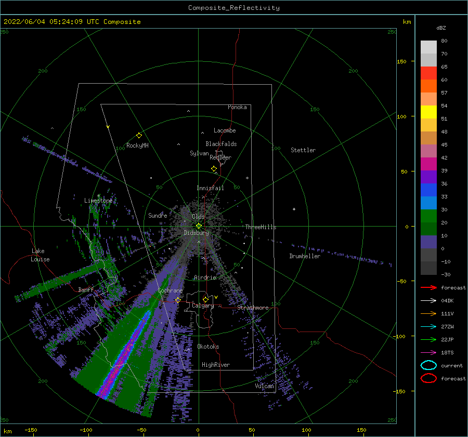This screenshot has width=468, height=437.
Task: Click the yellow diamond marker below RedDeer
Action: click(x=214, y=169)
